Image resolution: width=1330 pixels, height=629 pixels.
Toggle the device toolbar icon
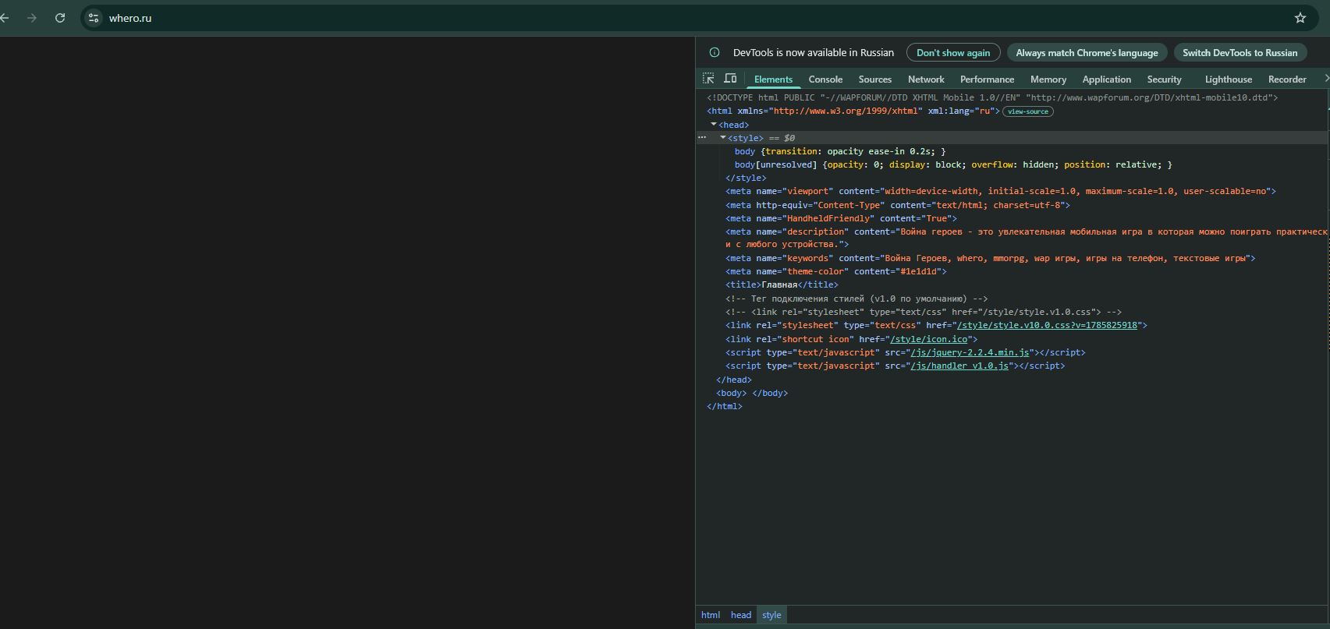pos(730,79)
